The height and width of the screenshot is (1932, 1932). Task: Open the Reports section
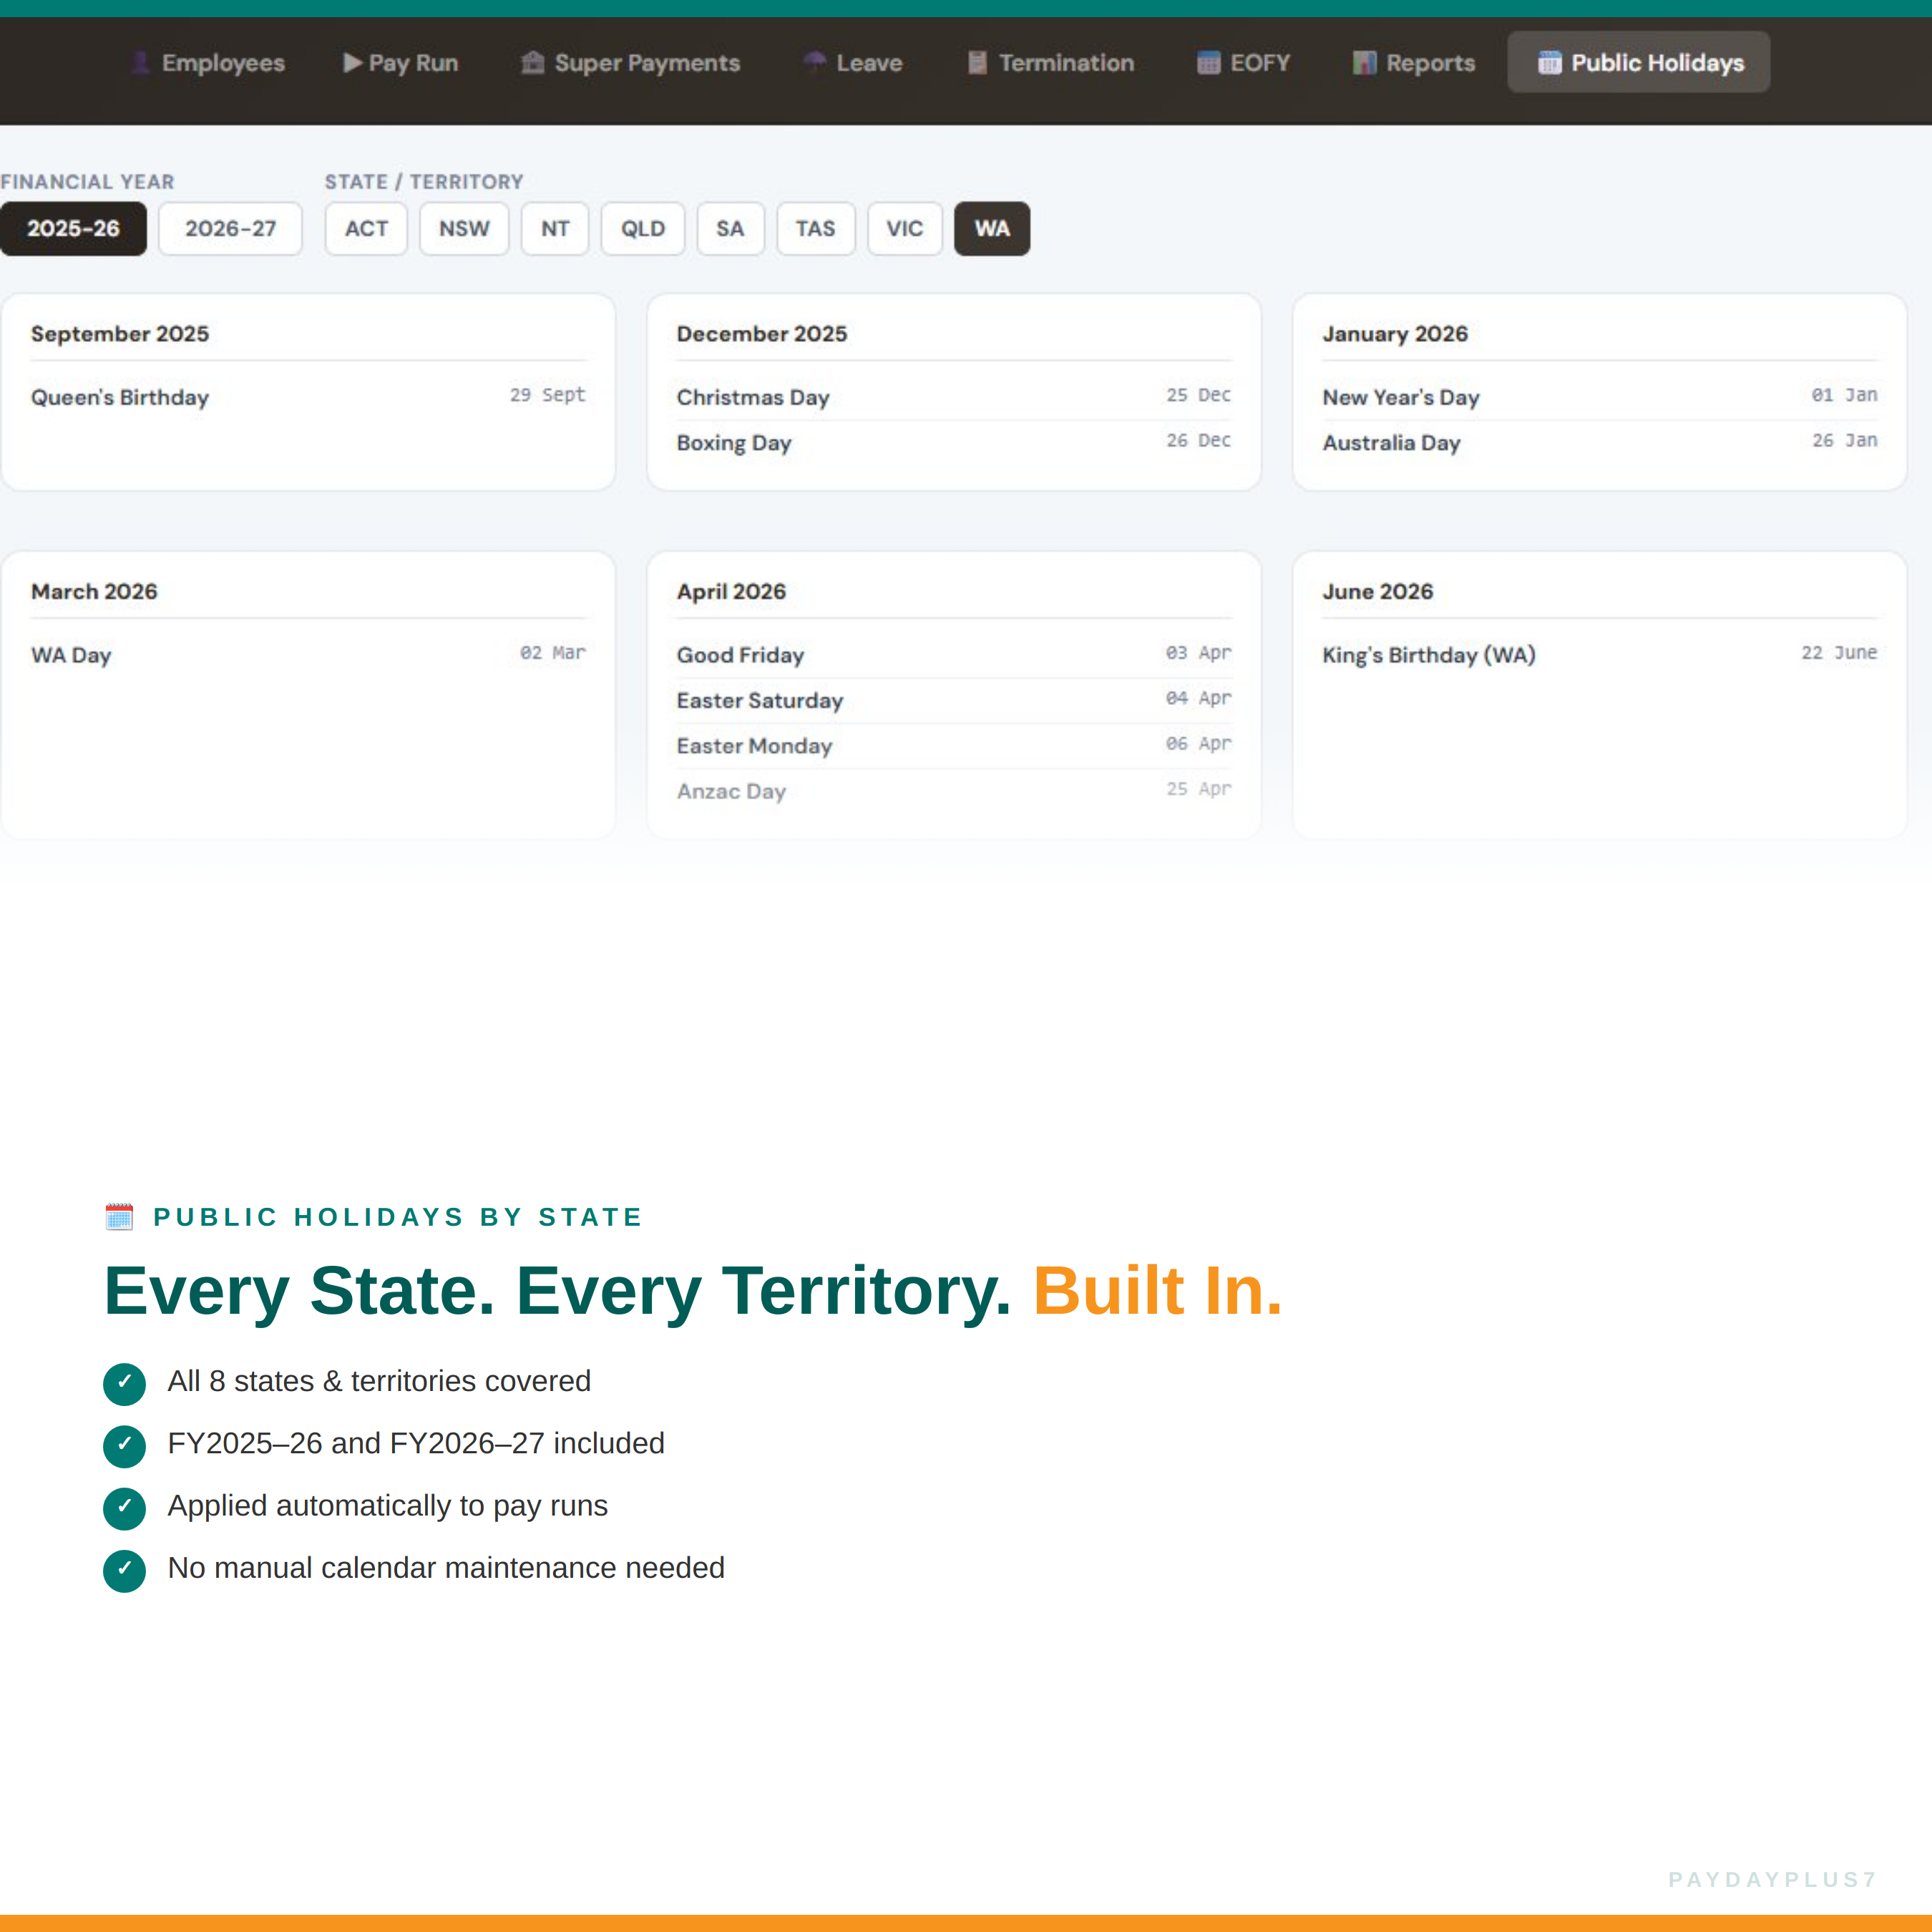pyautogui.click(x=1412, y=62)
